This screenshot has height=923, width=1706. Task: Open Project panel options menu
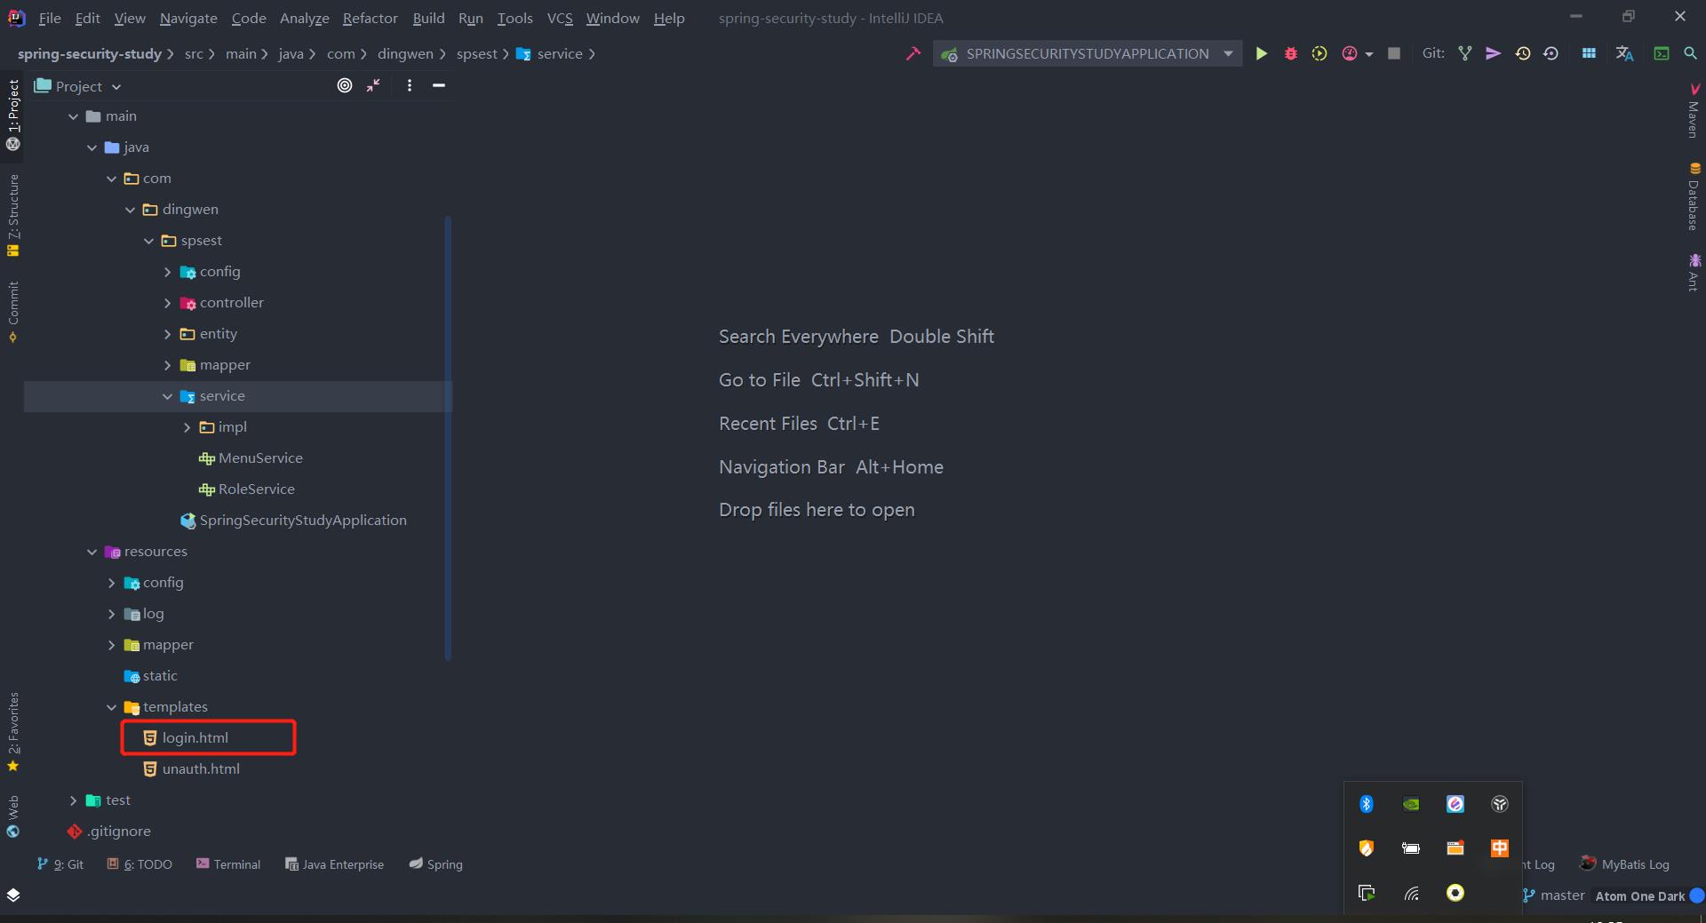[409, 85]
